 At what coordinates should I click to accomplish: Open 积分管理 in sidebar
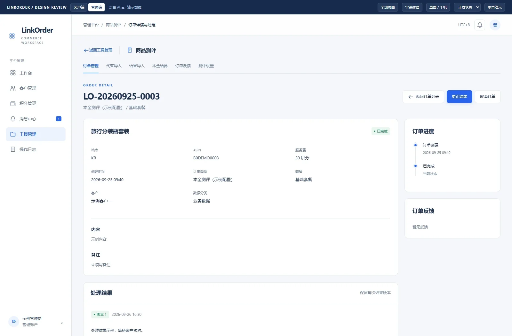coord(36,103)
